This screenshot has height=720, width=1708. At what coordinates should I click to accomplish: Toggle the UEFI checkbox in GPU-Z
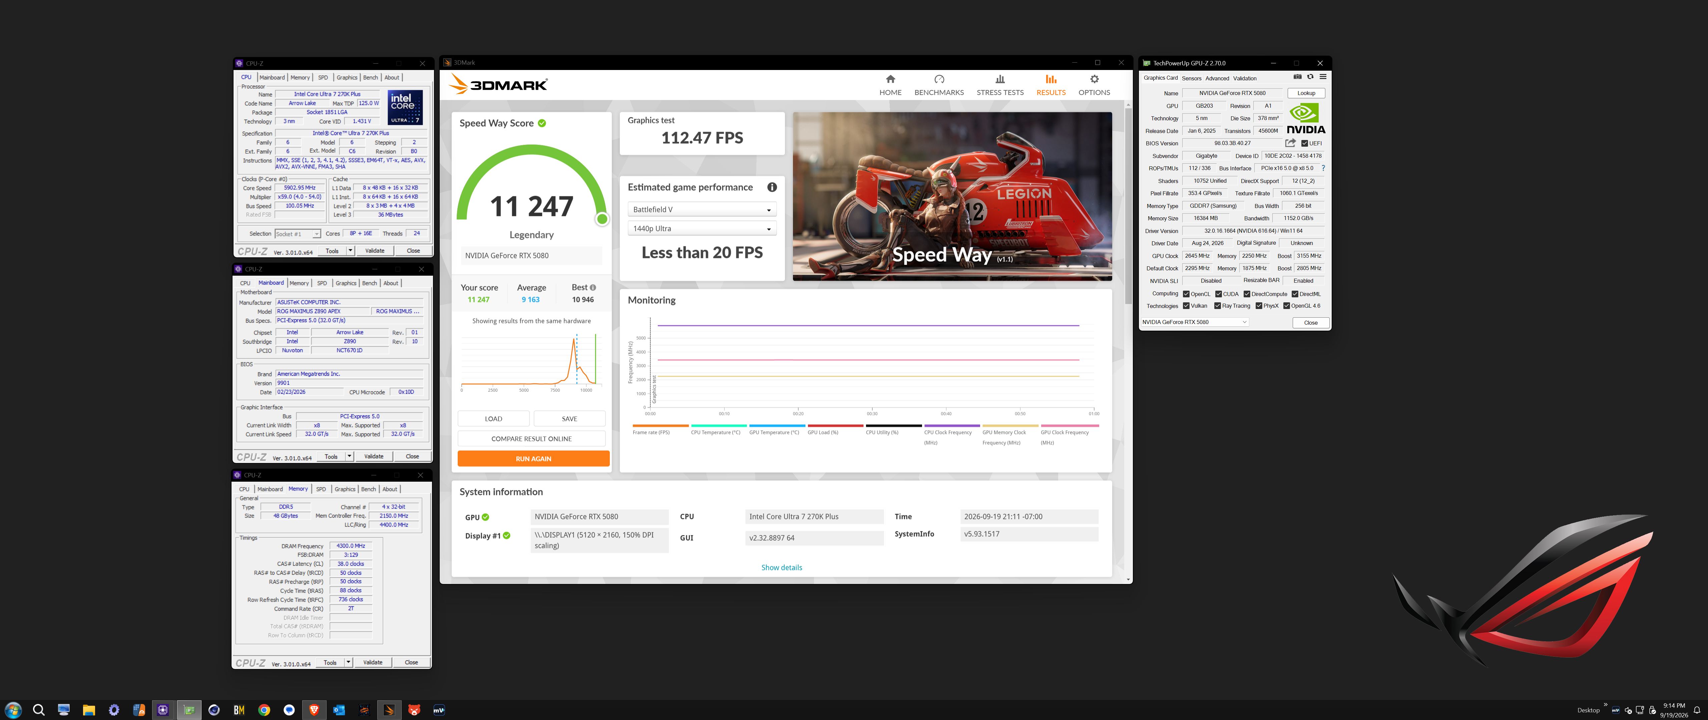pyautogui.click(x=1305, y=144)
